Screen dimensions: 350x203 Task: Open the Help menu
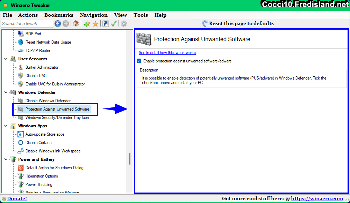160,15
